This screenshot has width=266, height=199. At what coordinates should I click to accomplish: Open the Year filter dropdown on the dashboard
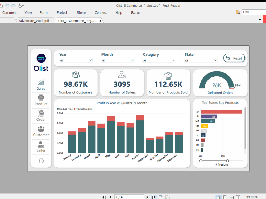pyautogui.click(x=90, y=60)
